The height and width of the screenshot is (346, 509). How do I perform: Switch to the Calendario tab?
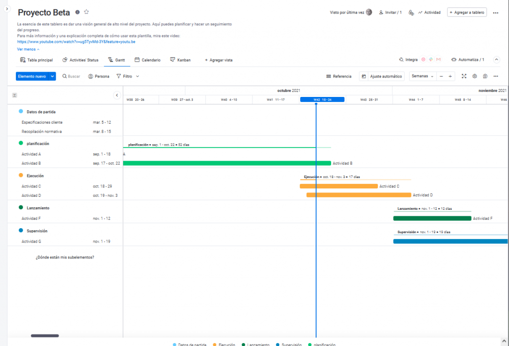(148, 60)
